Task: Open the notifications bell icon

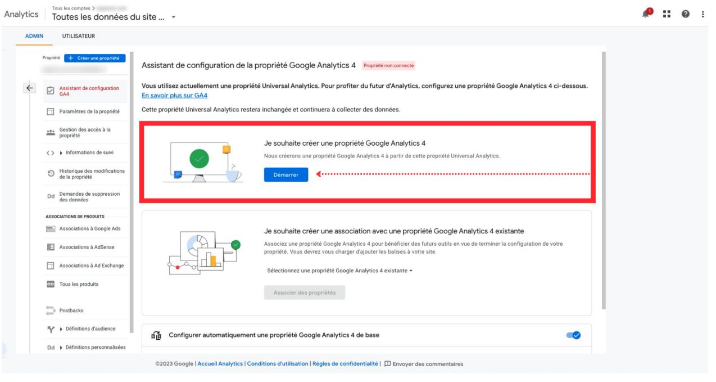Action: pos(647,14)
